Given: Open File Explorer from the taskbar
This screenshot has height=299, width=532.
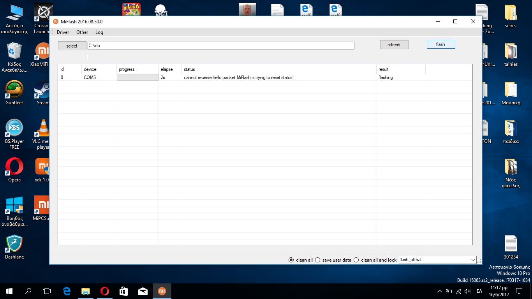Looking at the screenshot, I should click(85, 291).
